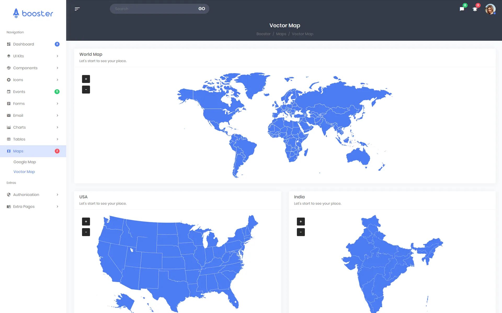Open the Dashboard menu item

point(24,44)
